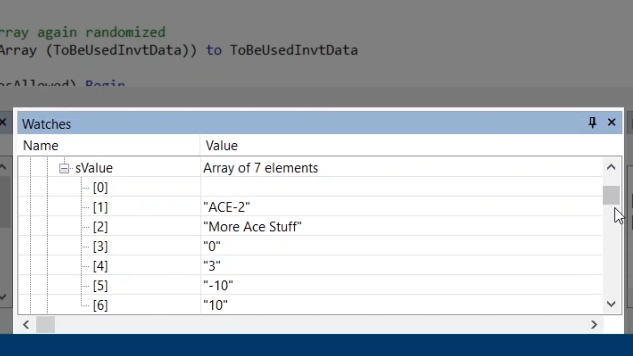633x356 pixels.
Task: Click ToBeUsedInvtData in the code editor
Action: (293, 50)
